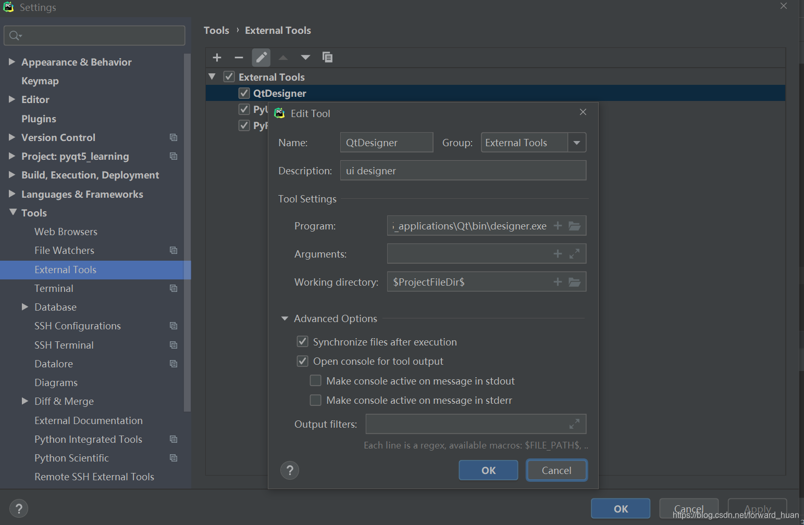Enable Make console active on stderr message
This screenshot has width=804, height=525.
315,400
